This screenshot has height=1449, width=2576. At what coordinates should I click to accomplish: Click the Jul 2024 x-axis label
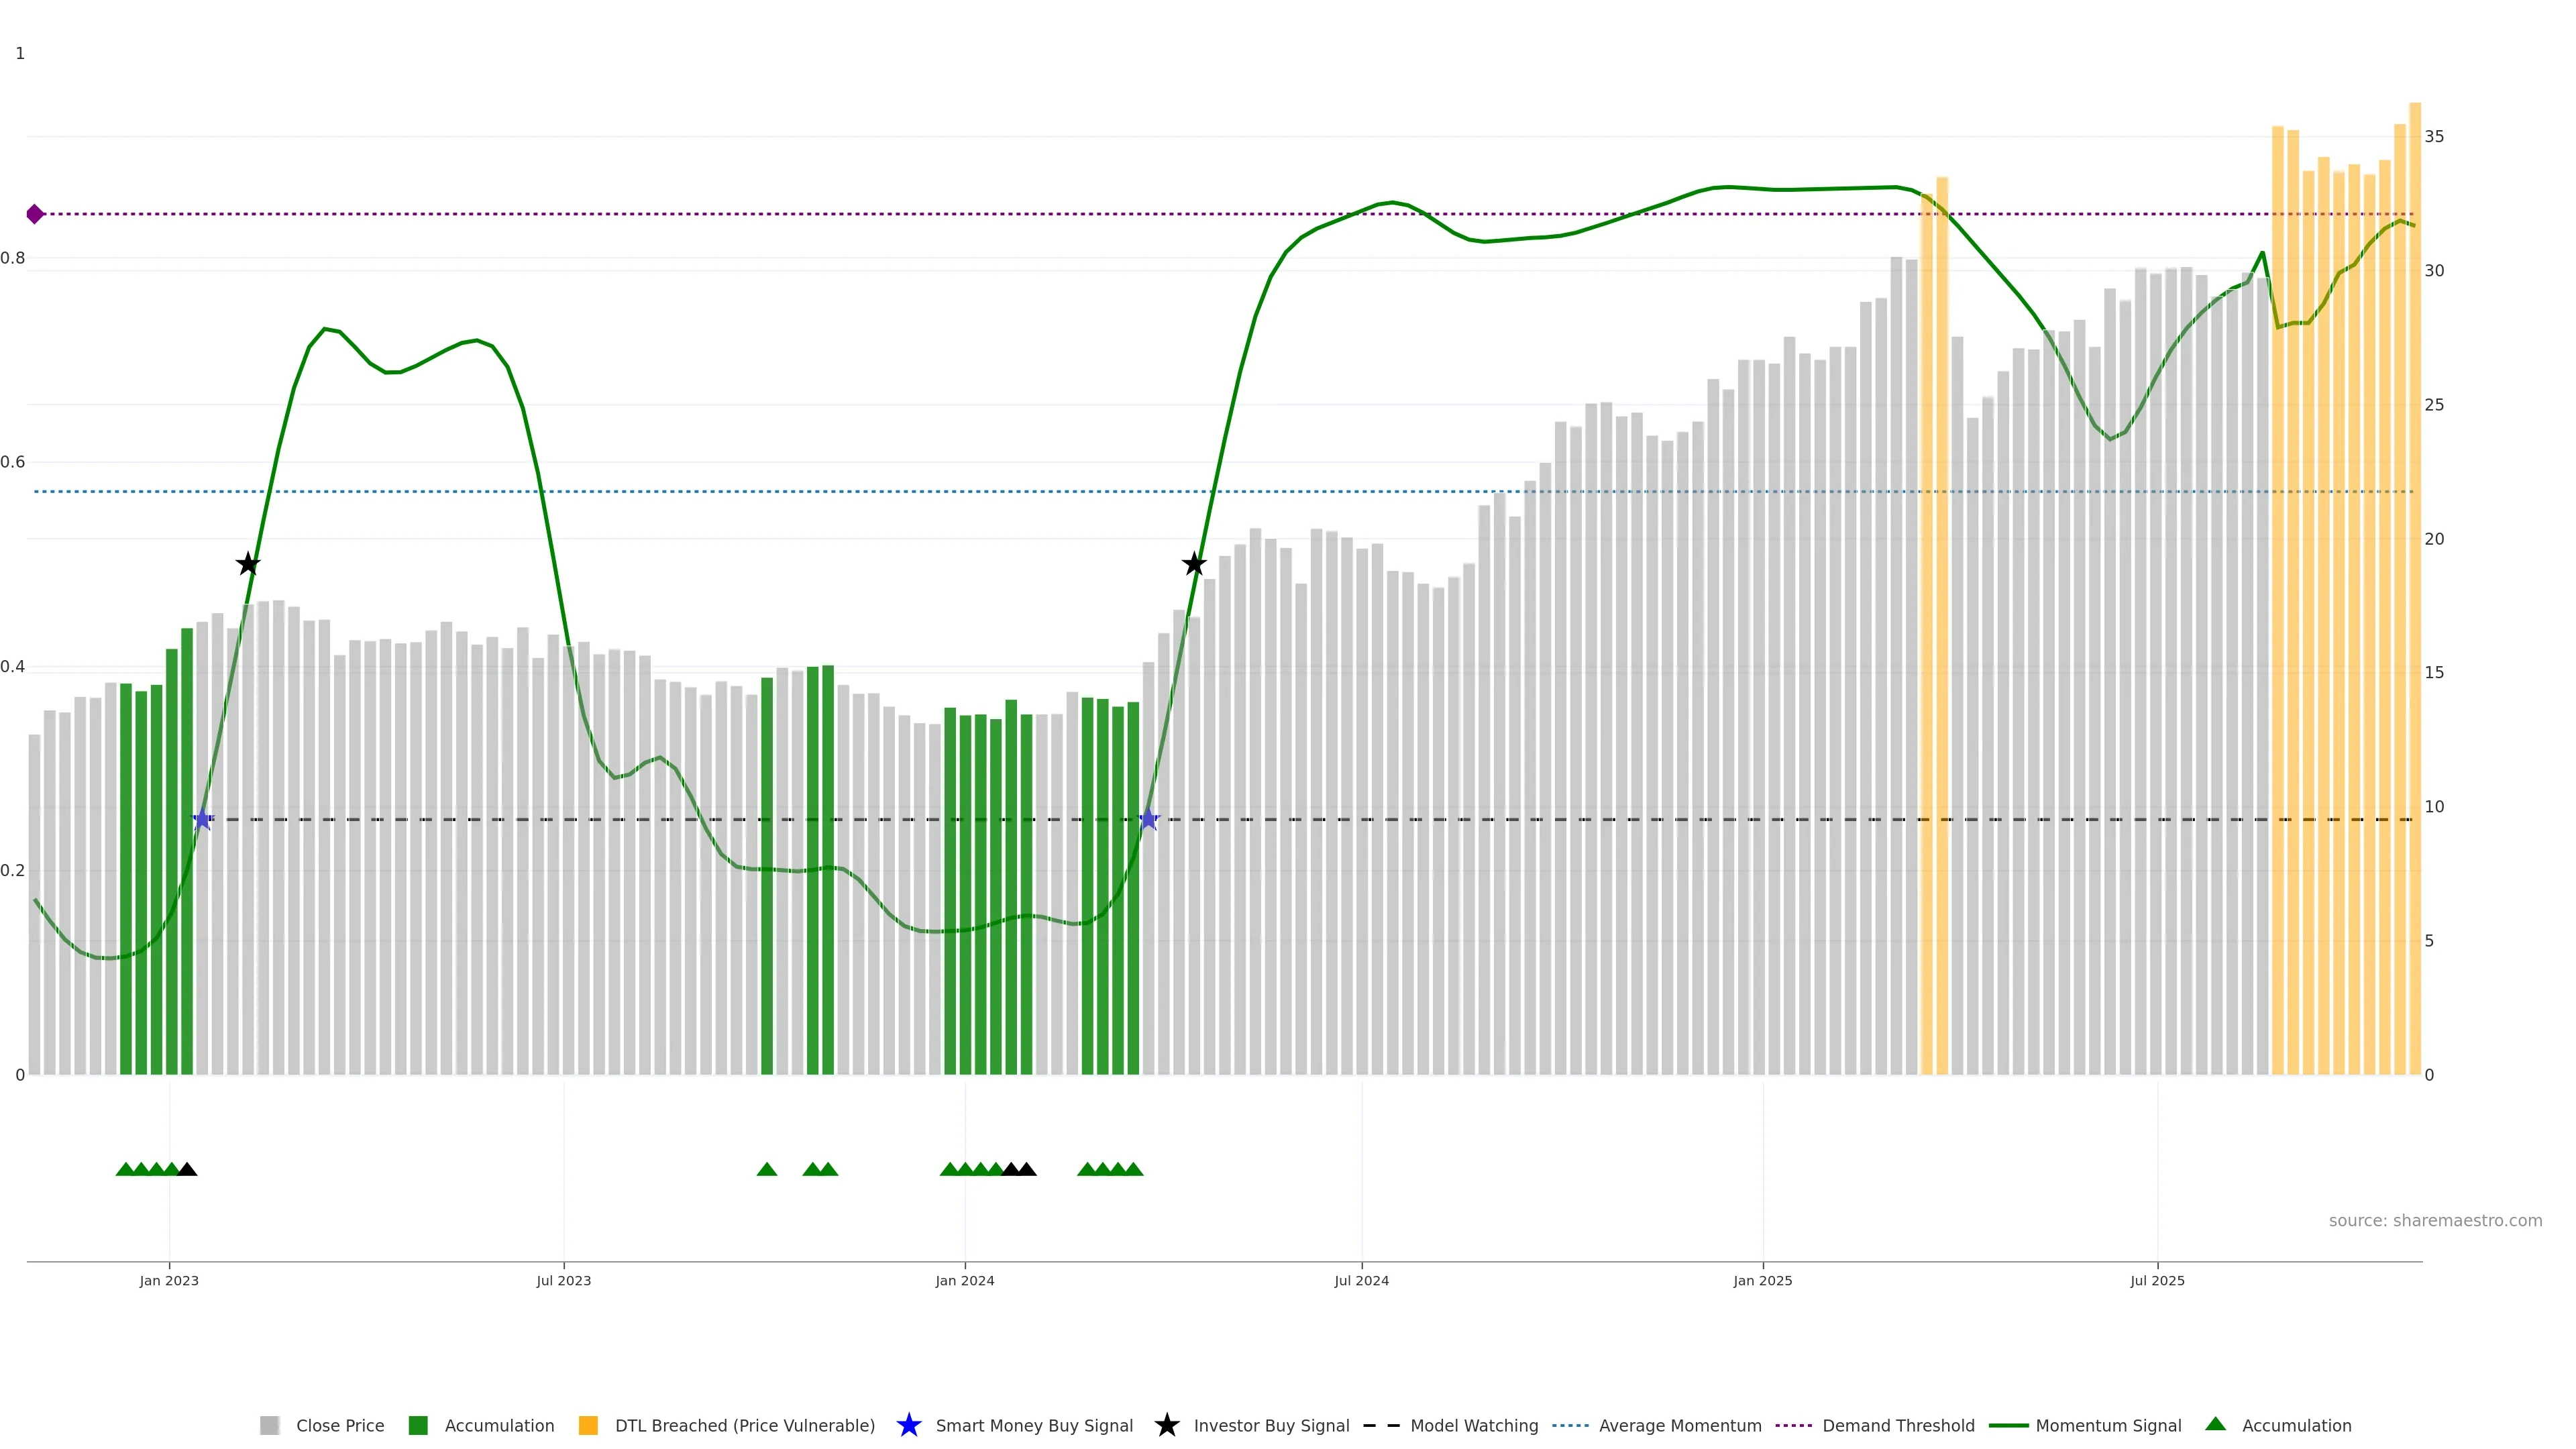pos(1361,1280)
